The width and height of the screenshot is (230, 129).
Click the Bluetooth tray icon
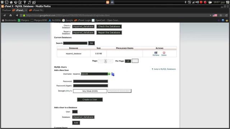click(185, 2)
